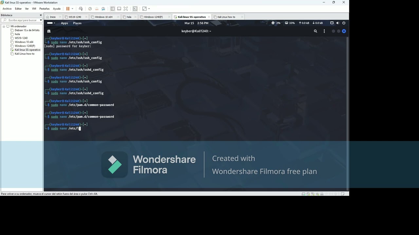Viewport: 419px width, 235px height.
Task: Revert the virtual machine to its snapshot
Action: 97,9
